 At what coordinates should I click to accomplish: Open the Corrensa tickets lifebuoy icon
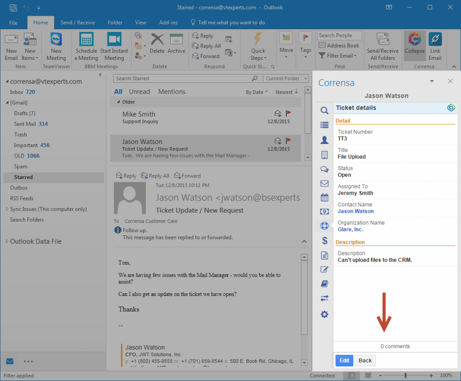coord(324,226)
